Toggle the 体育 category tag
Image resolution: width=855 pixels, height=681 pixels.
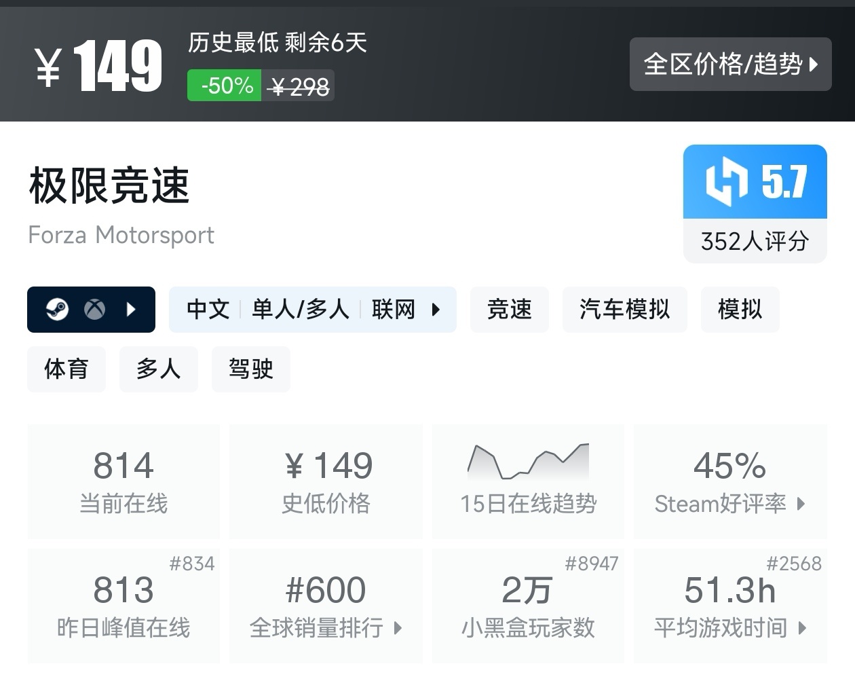(66, 369)
